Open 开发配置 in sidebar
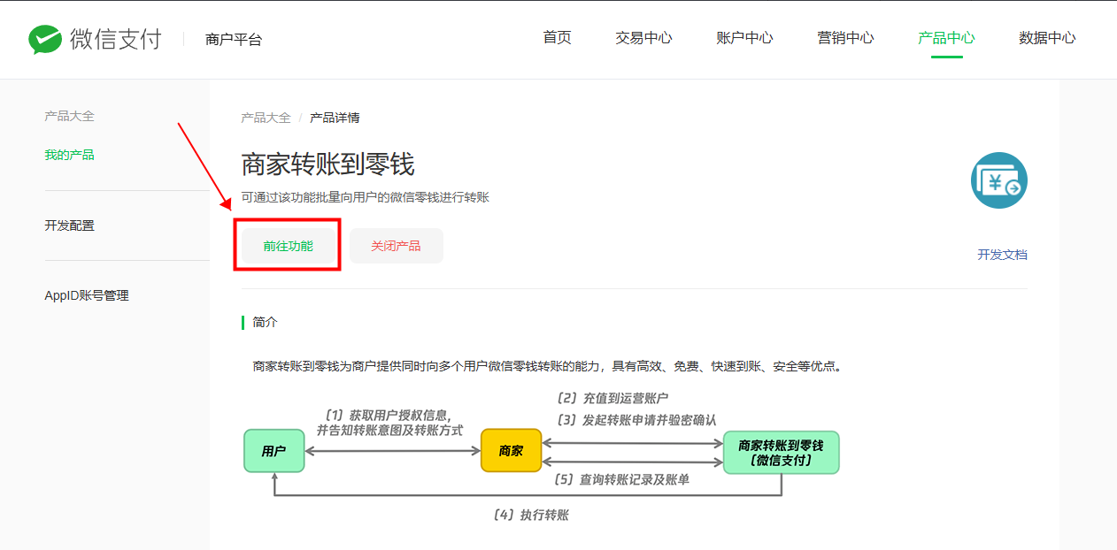Viewport: 1117px width, 550px height. click(x=69, y=225)
